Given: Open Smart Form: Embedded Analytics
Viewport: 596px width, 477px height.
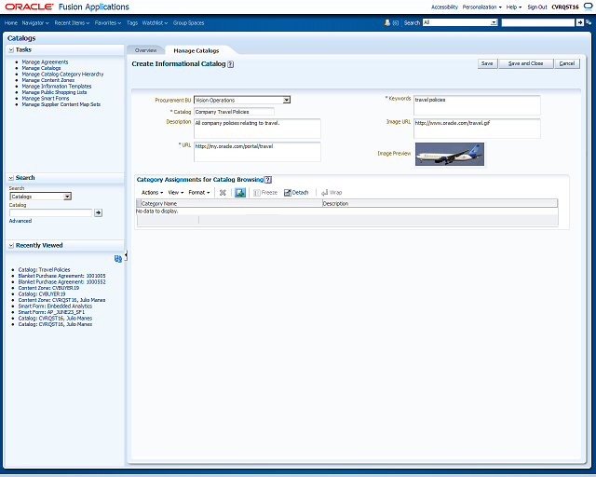Looking at the screenshot, I should [55, 307].
